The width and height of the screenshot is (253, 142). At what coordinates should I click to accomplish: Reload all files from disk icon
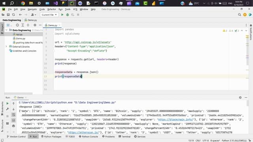[13, 15]
